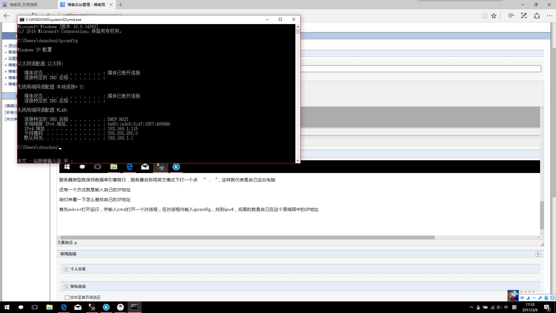Open Task View in taskbar

35,307
